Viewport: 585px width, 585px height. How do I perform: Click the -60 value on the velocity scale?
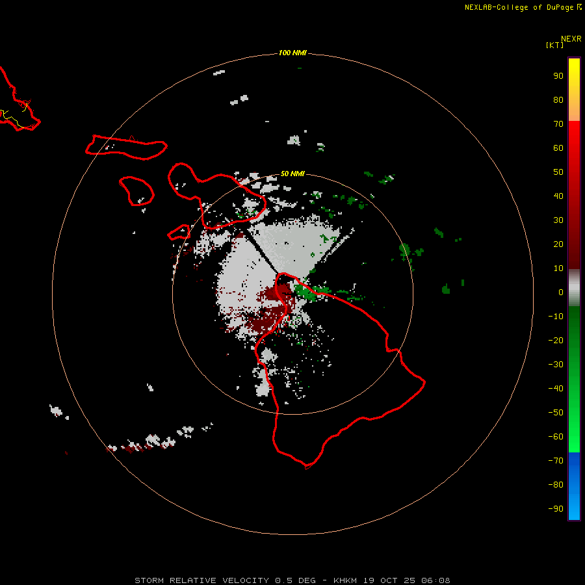(x=556, y=437)
